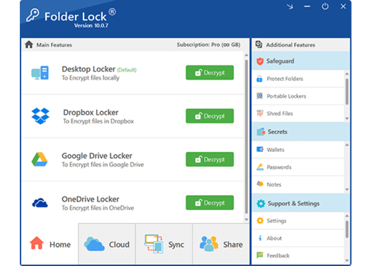
Task: Click the OneDrive Locker cloud icon
Action: pos(40,202)
